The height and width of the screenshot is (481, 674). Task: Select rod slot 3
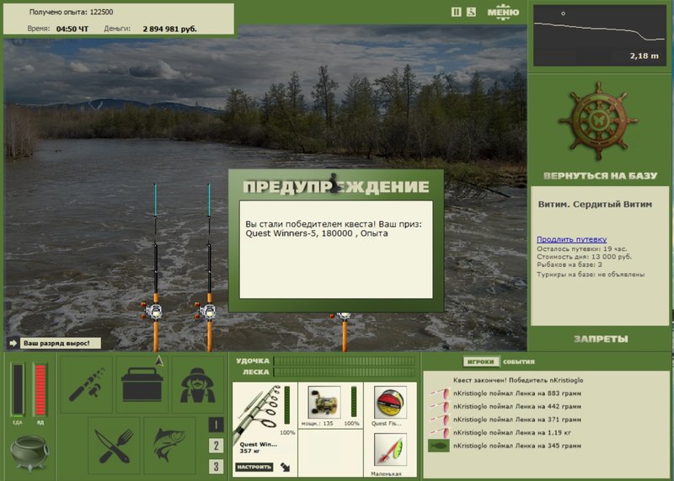click(216, 467)
